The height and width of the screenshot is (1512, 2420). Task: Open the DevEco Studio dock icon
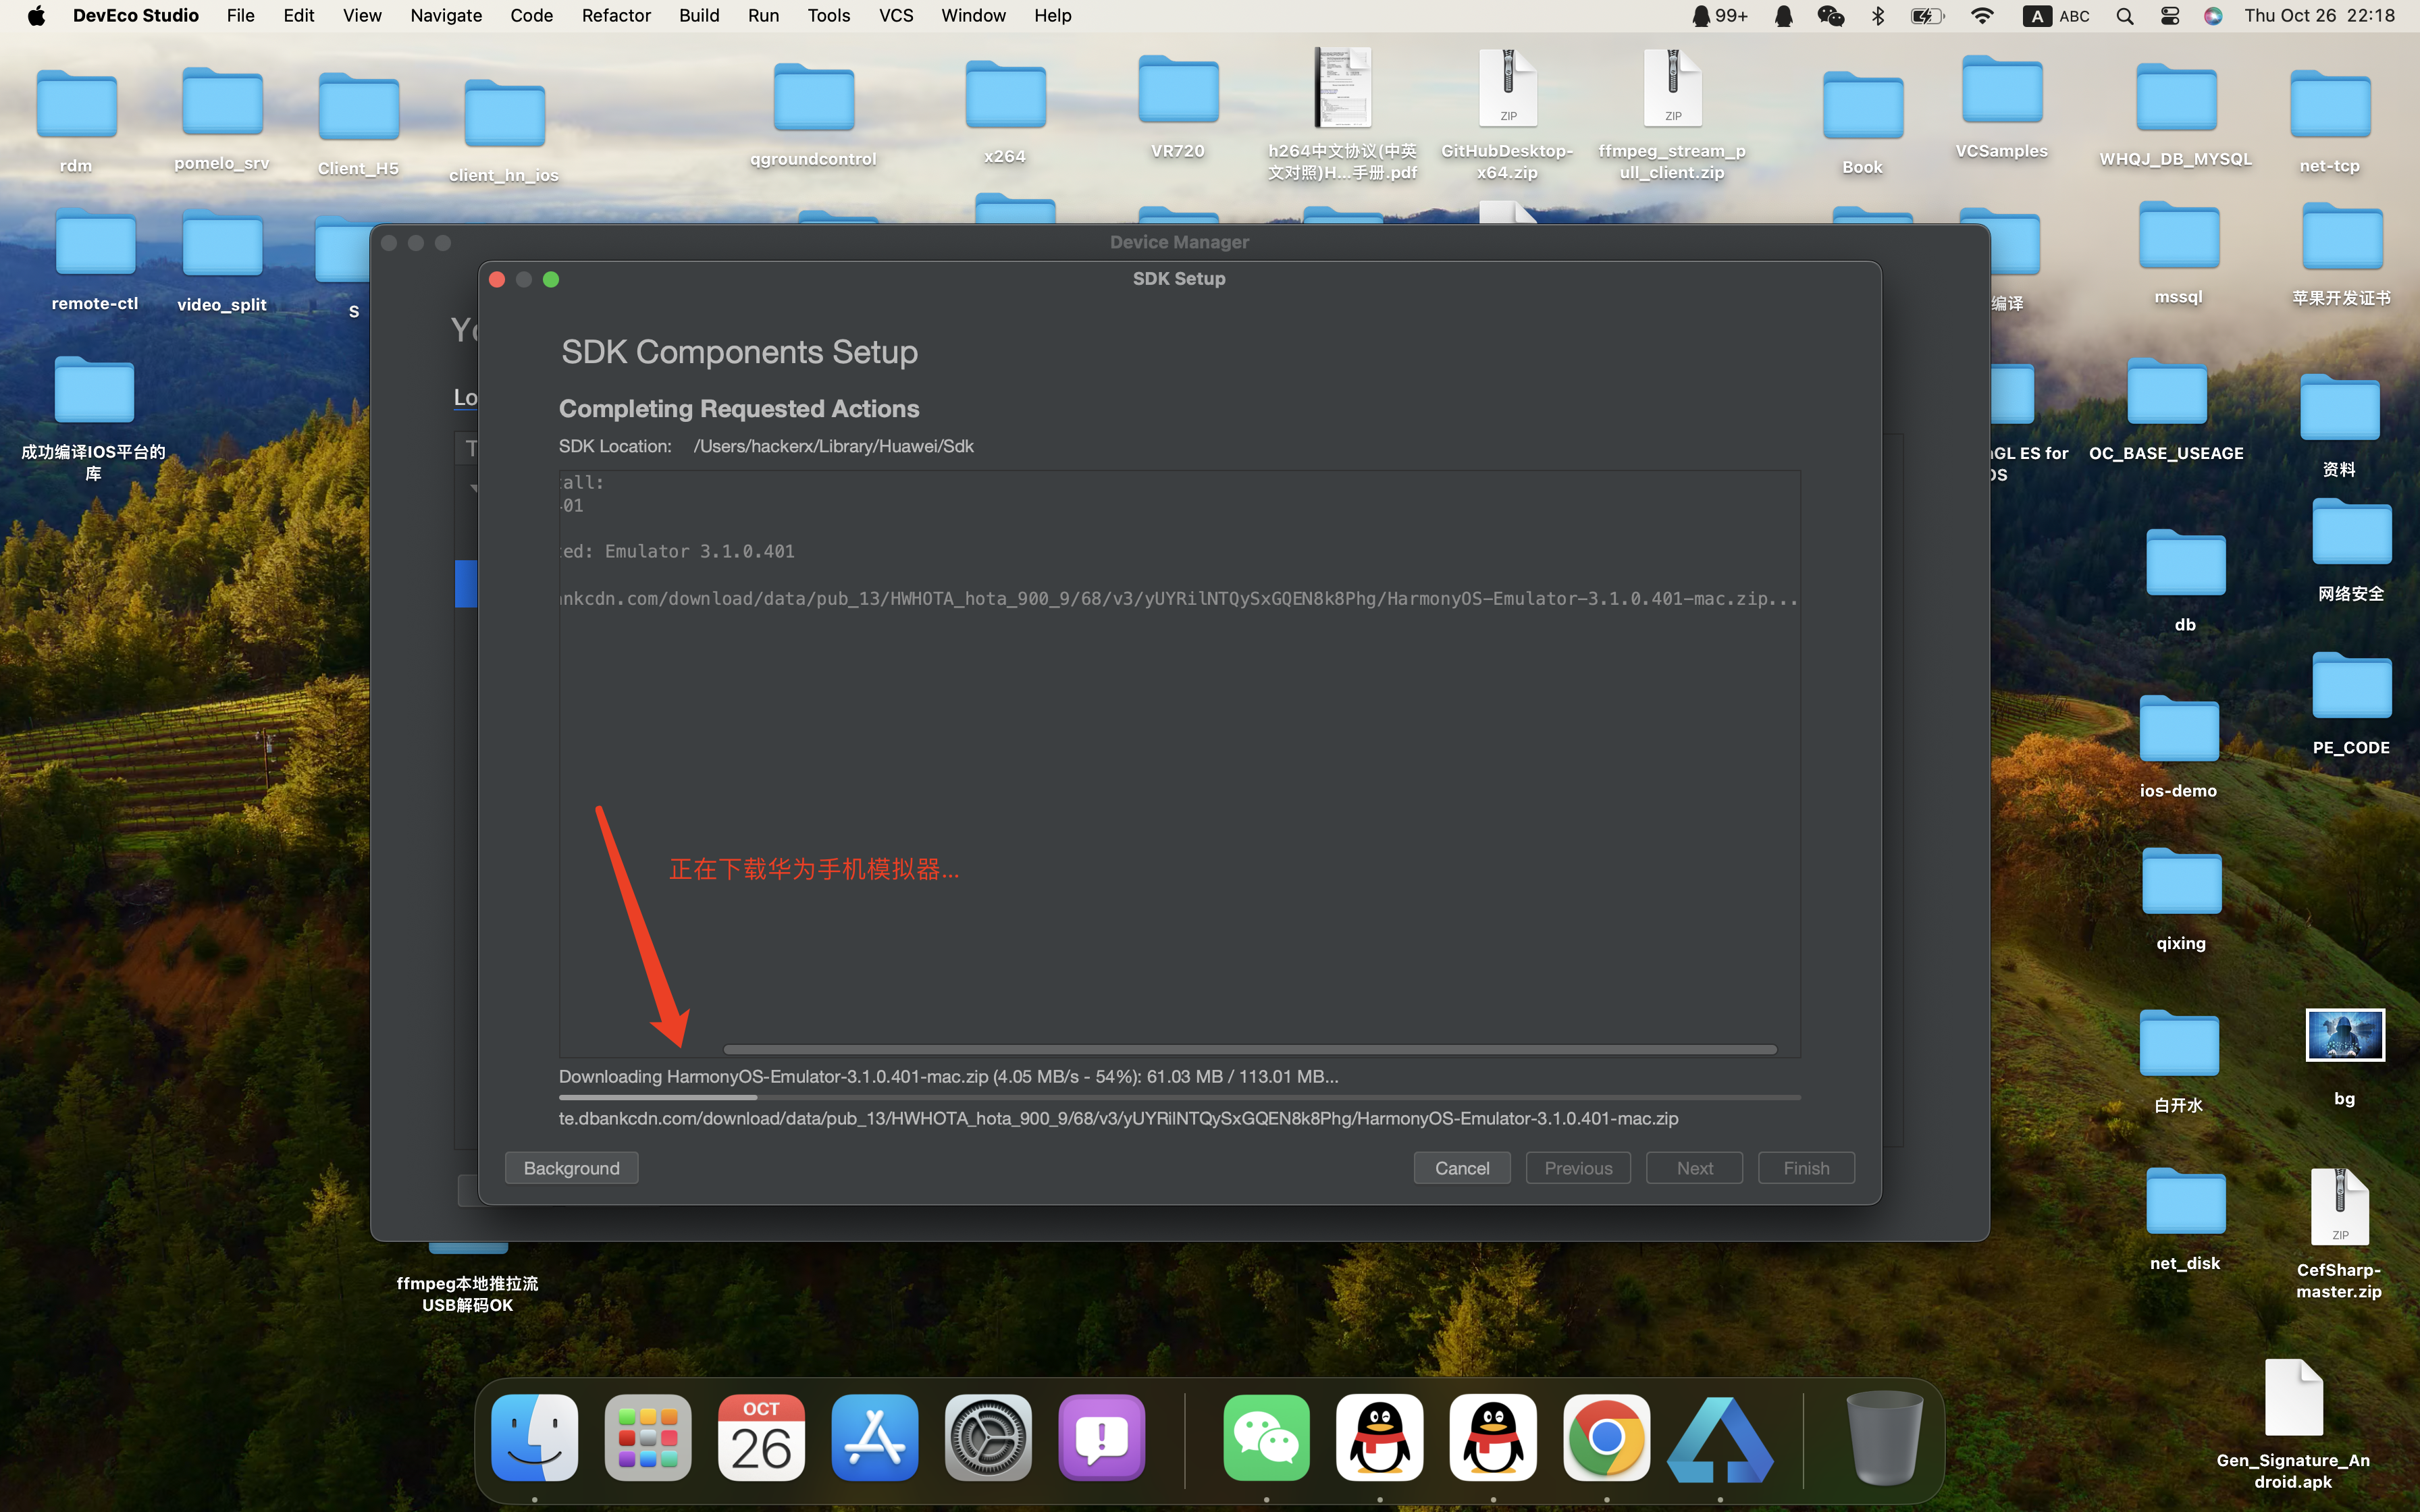[x=1720, y=1438]
